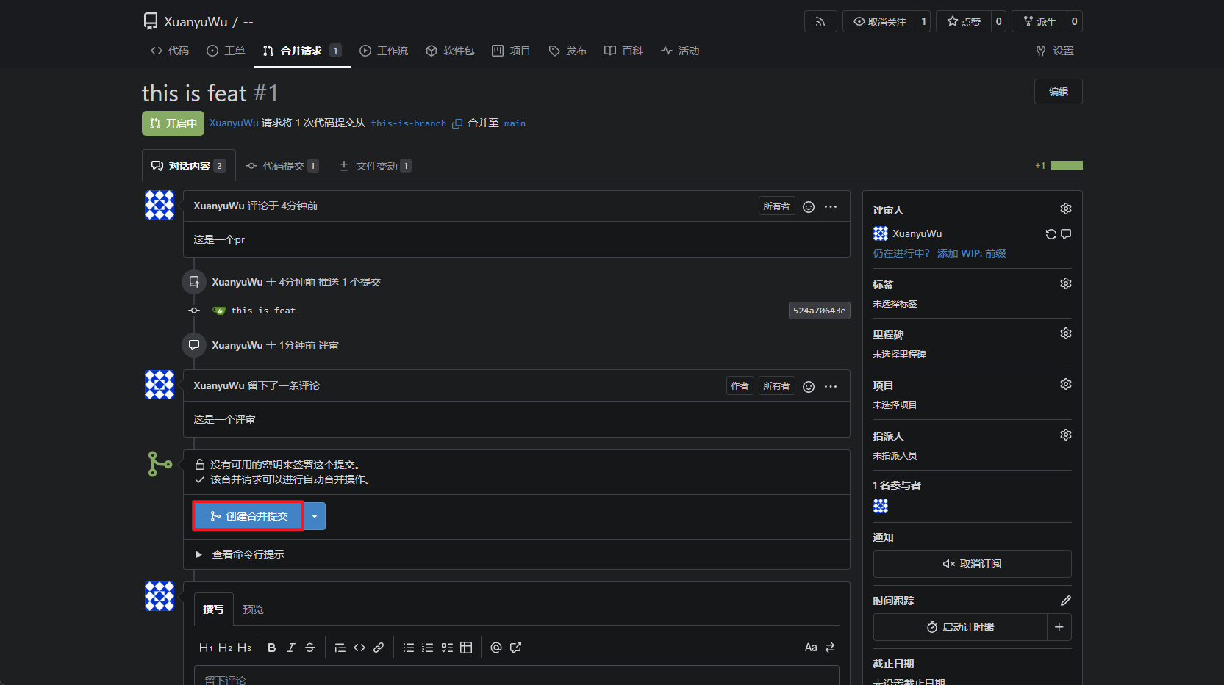Open repository 设置 settings
Screen dimensions: 1224x685
point(1055,51)
